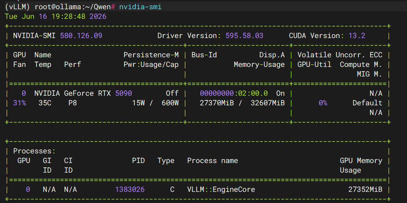The height and width of the screenshot is (203, 407).
Task: Click the timestamp Tue Jun 16 19:28:48 2026
Action: 56,16
